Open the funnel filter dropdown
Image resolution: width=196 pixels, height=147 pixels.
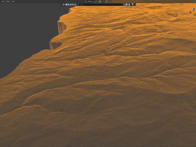pyautogui.click(x=133, y=4)
